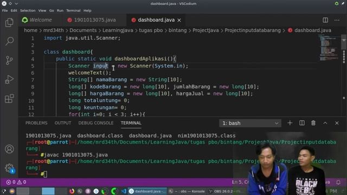Kill terminal with trash icon

tap(313, 123)
